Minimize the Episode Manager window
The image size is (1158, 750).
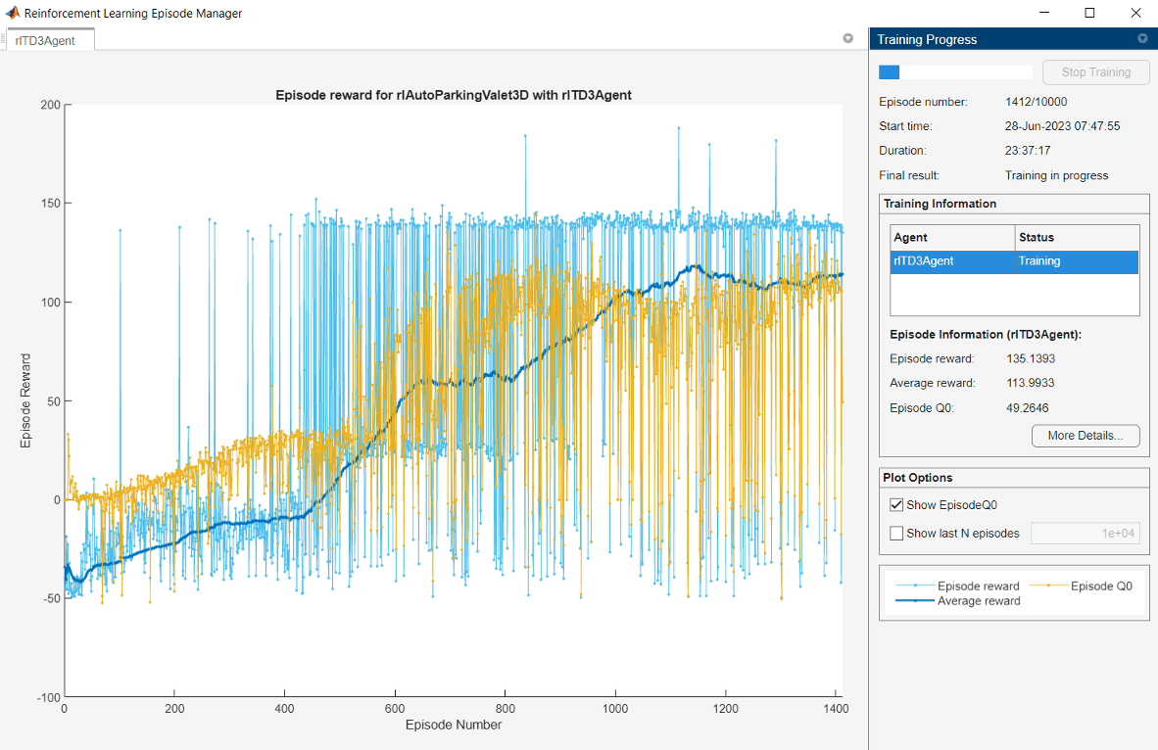(x=1044, y=14)
